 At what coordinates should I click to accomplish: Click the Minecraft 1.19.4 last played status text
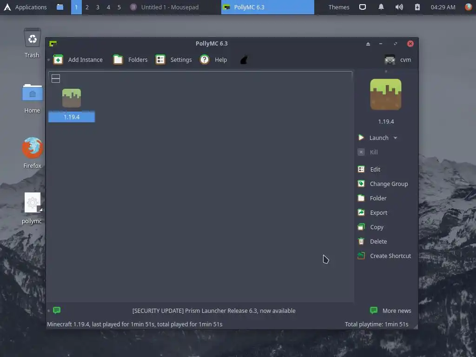tap(134, 324)
